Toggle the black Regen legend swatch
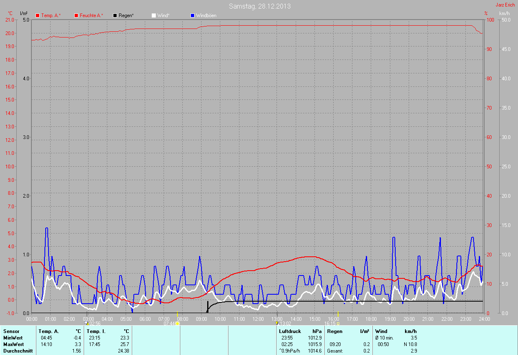Viewport: 518px width, 355px height. pos(115,15)
